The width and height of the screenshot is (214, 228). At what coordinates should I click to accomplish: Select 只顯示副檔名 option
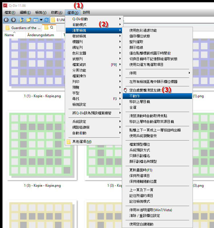point(158,156)
